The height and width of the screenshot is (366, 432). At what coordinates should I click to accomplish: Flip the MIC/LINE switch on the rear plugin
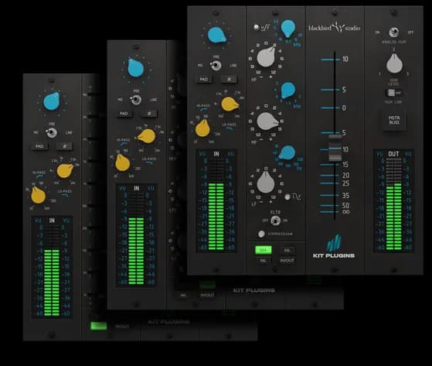pyautogui.click(x=52, y=132)
